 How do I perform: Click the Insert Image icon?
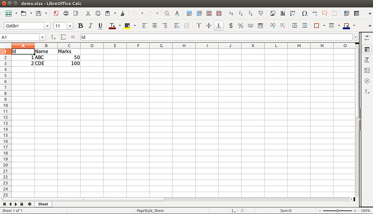273,14
